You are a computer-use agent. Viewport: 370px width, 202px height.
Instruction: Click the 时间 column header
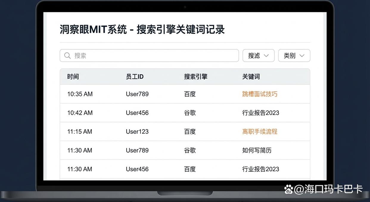coord(73,76)
